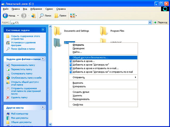The image size is (170, 127).
Task: Click scroll down arrow of task pane
Action: (x=50, y=124)
